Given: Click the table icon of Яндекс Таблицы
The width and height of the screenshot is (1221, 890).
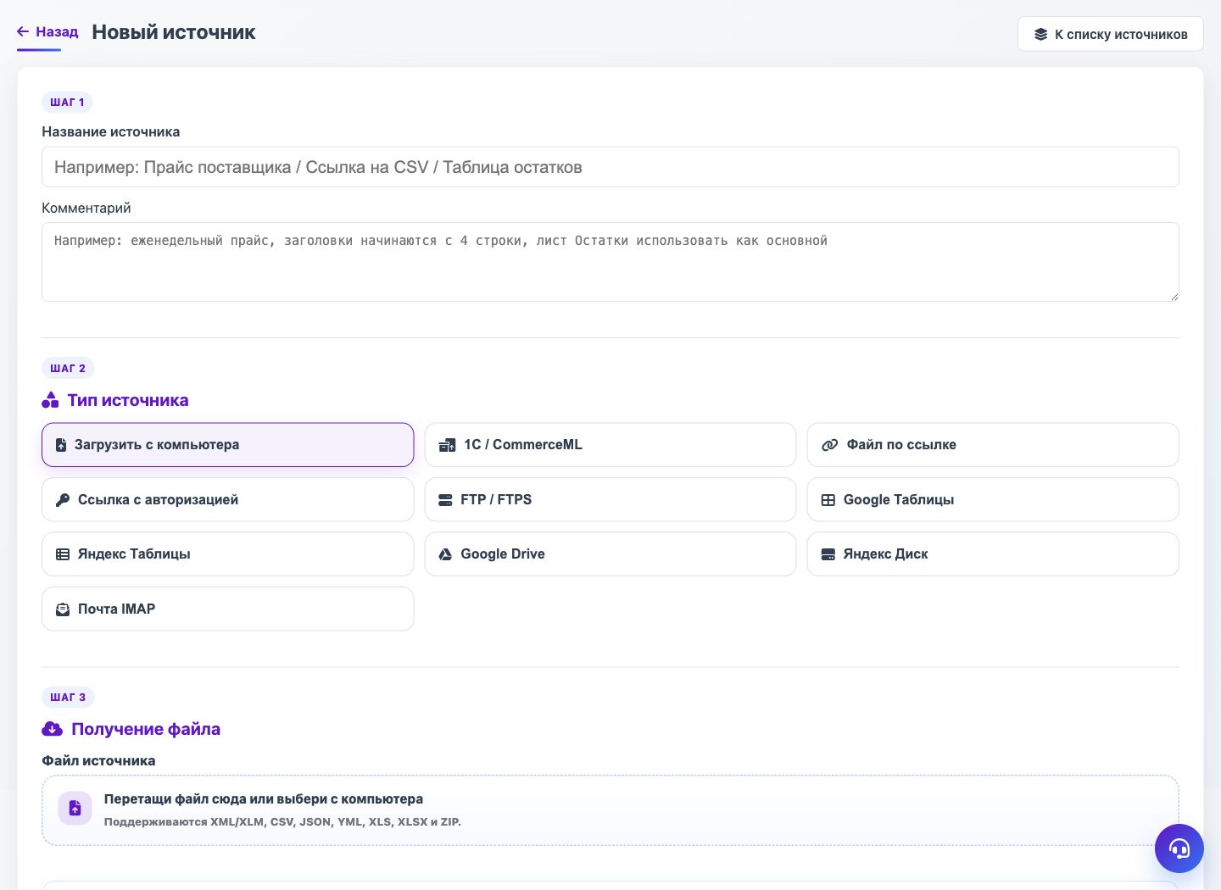Looking at the screenshot, I should 63,554.
